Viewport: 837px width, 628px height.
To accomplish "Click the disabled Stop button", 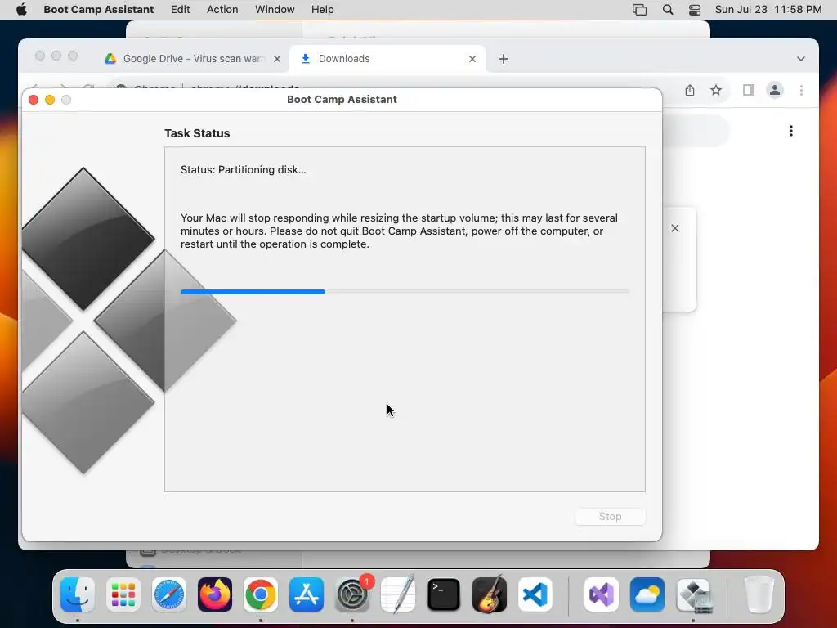I will pyautogui.click(x=610, y=517).
